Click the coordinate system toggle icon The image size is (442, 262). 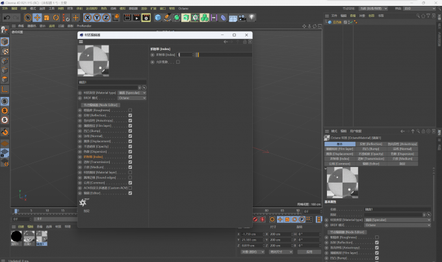(116, 18)
